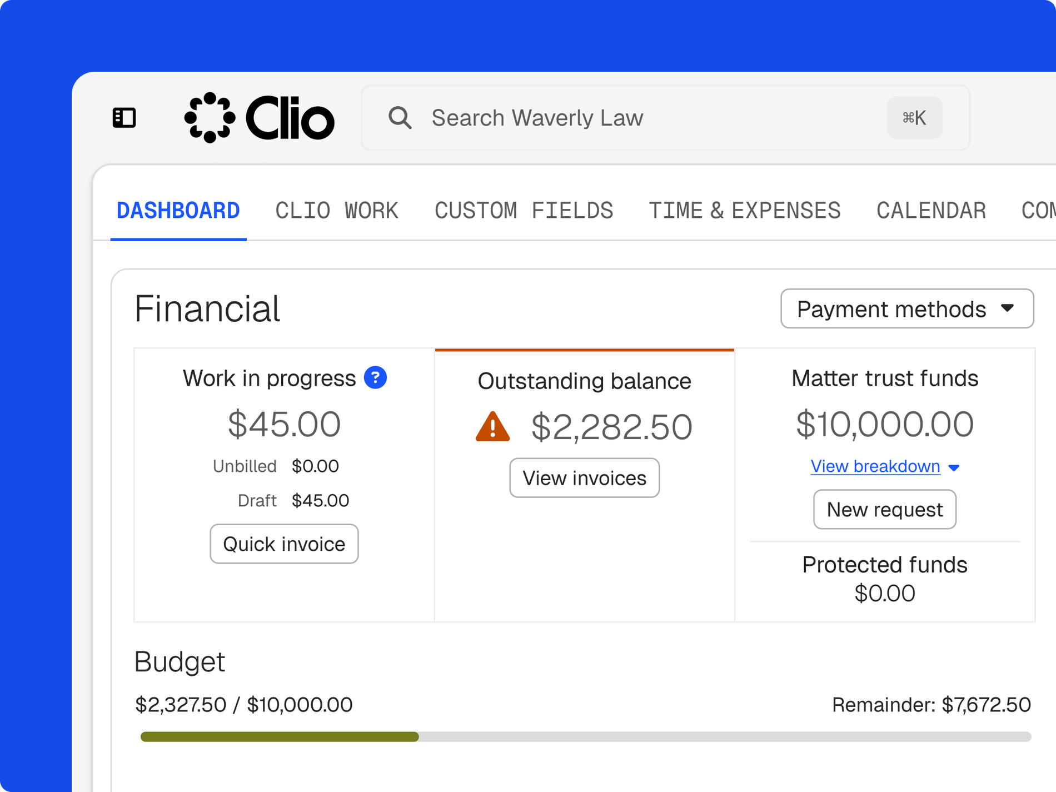This screenshot has height=792, width=1056.
Task: Click the outstanding balance warning triangle
Action: 492,427
